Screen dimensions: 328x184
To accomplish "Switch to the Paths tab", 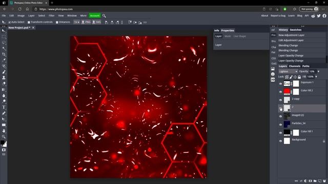I will click(306, 66).
